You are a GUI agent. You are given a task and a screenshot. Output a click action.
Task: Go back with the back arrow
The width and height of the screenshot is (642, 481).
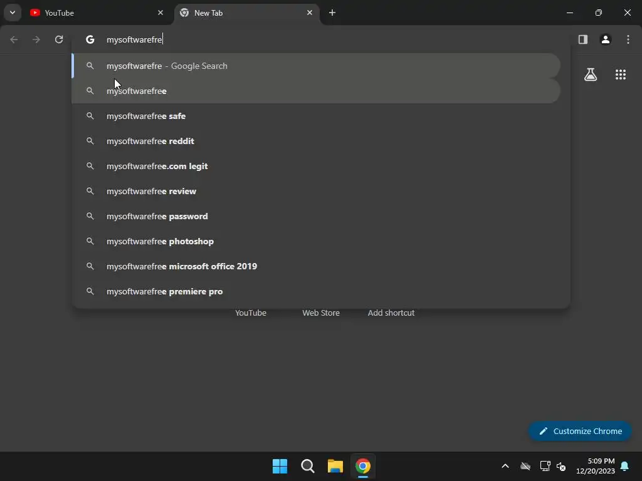[14, 39]
